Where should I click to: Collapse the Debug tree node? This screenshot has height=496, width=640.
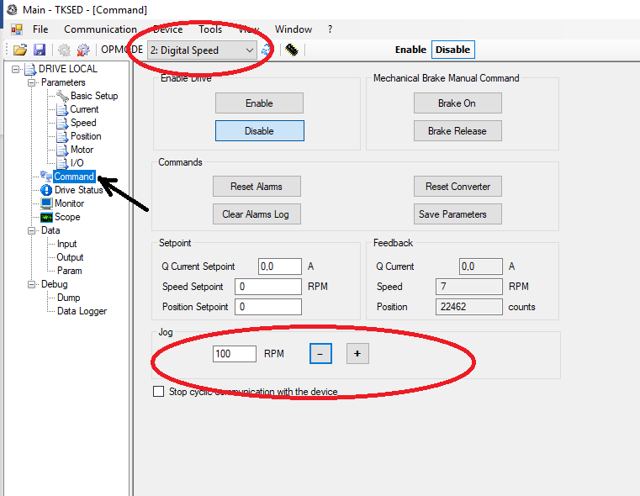point(32,284)
